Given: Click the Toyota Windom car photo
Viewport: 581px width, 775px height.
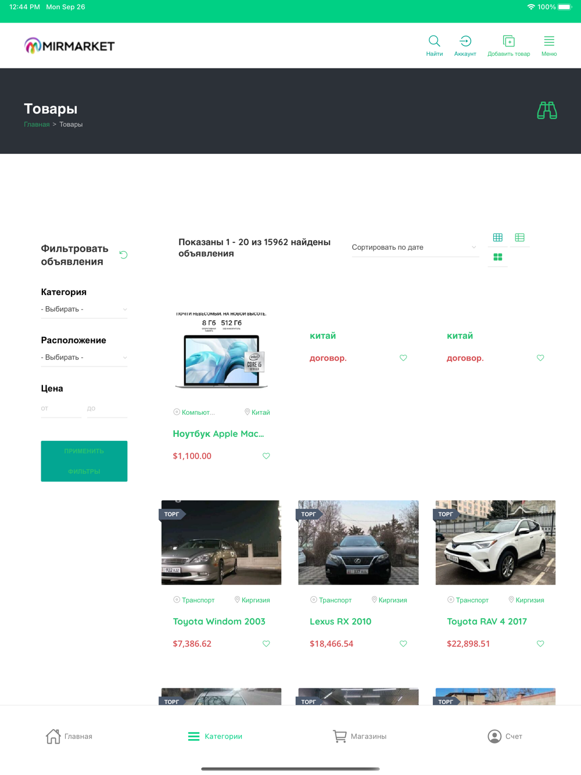Looking at the screenshot, I should tap(221, 543).
